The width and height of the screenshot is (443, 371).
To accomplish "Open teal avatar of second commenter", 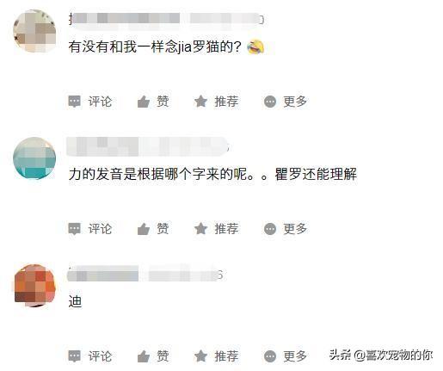I will click(x=34, y=158).
